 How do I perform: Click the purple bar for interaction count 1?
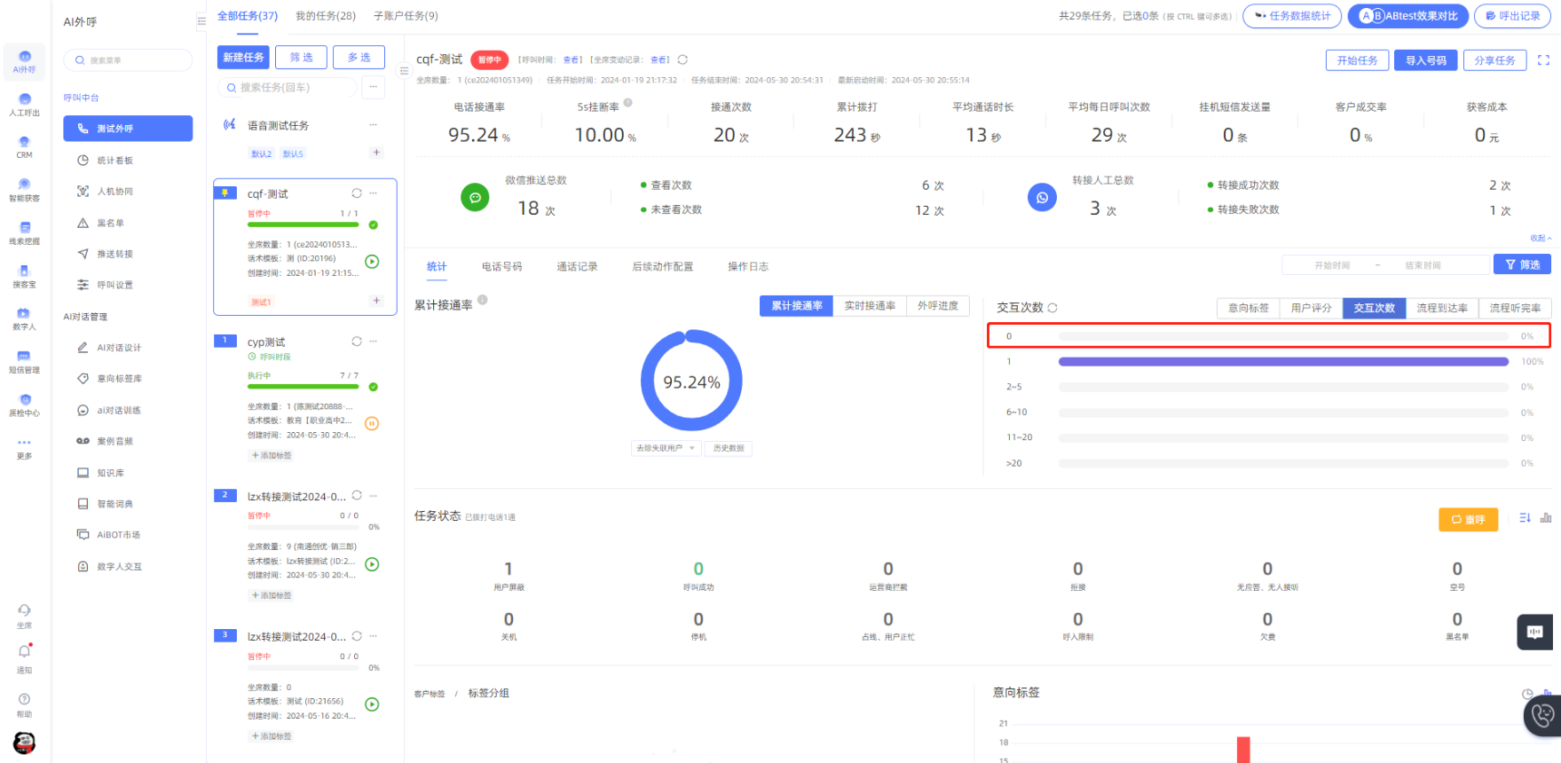pyautogui.click(x=1282, y=362)
